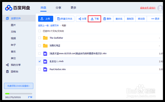Create a new folder with 新建文件夹
165x102 pixels.
coord(65,19)
